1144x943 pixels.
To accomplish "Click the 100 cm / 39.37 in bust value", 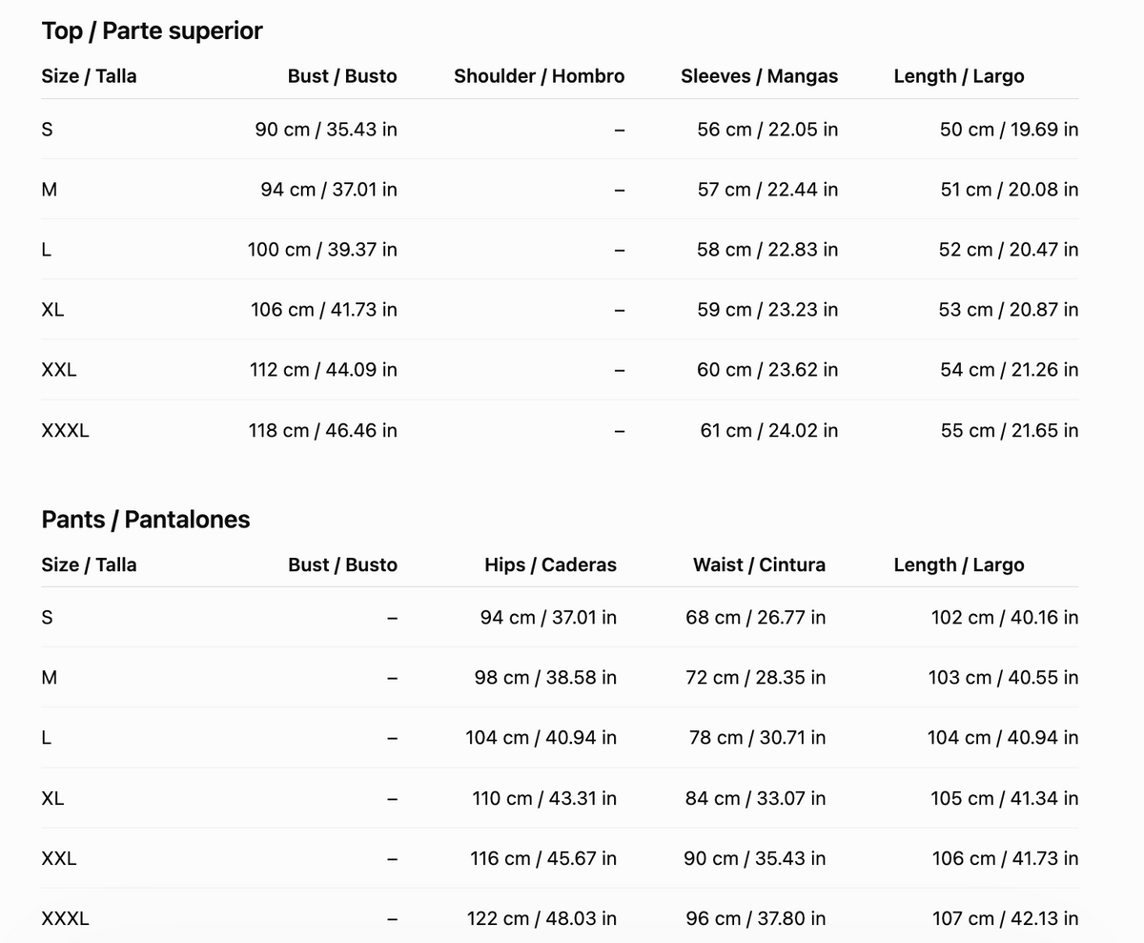I will click(323, 249).
